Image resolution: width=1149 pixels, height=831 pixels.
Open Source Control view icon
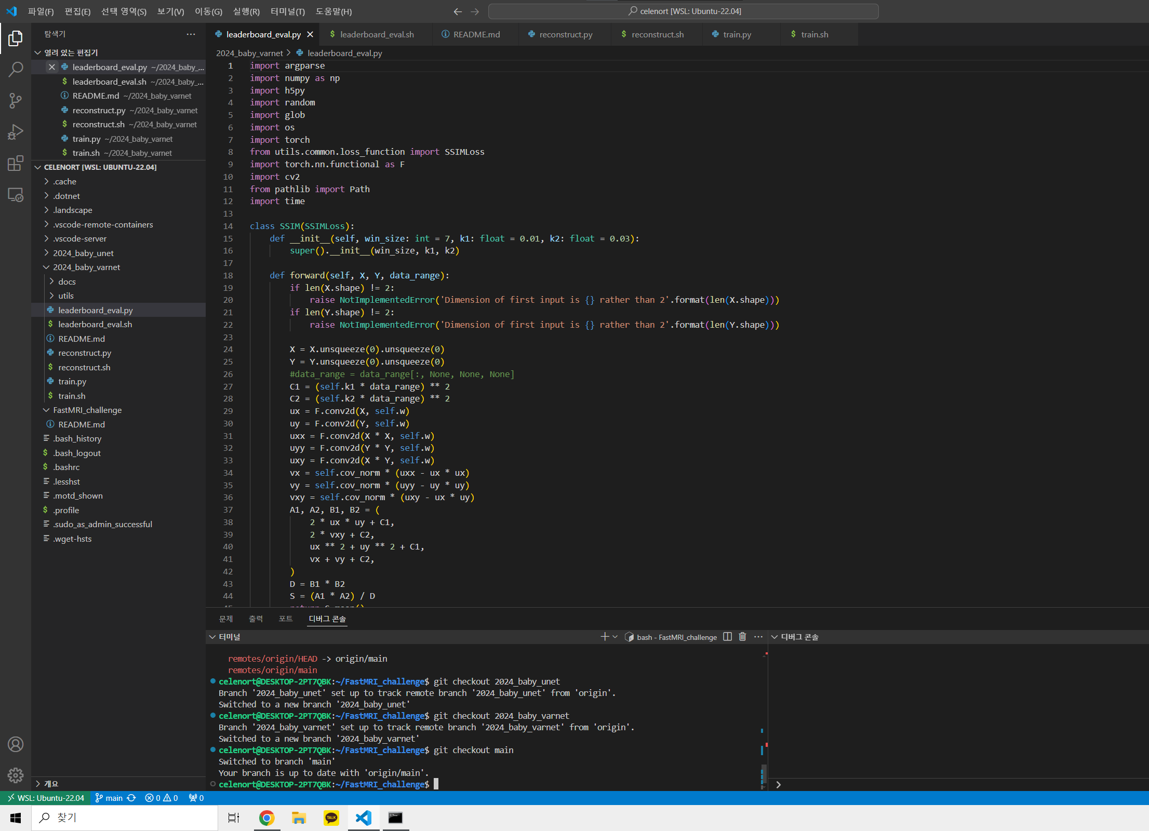16,101
